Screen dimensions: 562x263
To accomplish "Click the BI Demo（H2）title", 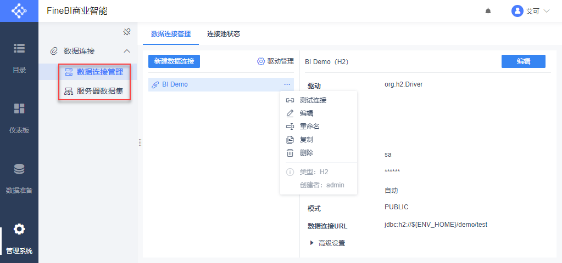I will tap(326, 62).
